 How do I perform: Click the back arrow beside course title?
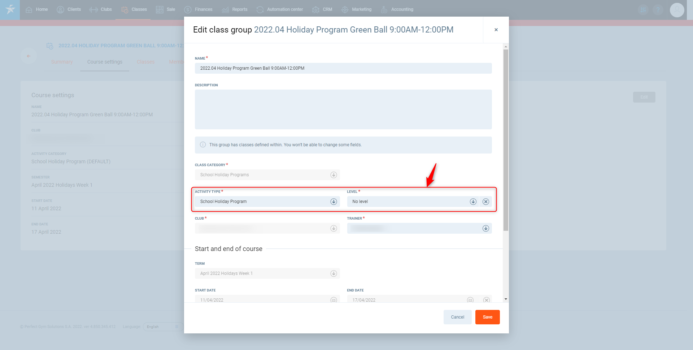(29, 56)
